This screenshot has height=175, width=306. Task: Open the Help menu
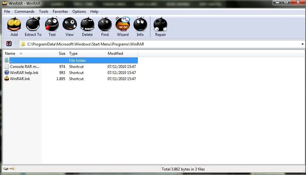[x=94, y=12]
